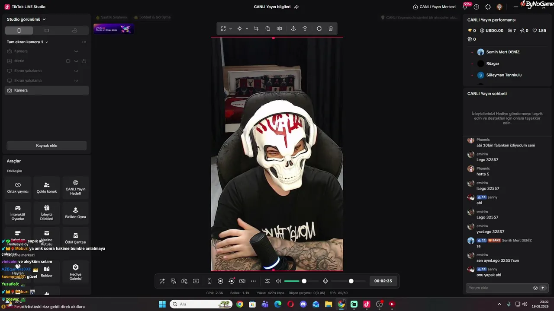Click the AI camera icon
The height and width of the screenshot is (311, 554).
click(x=184, y=281)
